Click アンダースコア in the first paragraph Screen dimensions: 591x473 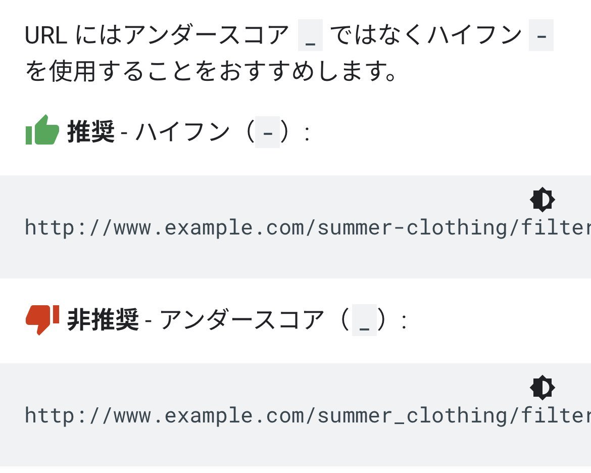206,35
